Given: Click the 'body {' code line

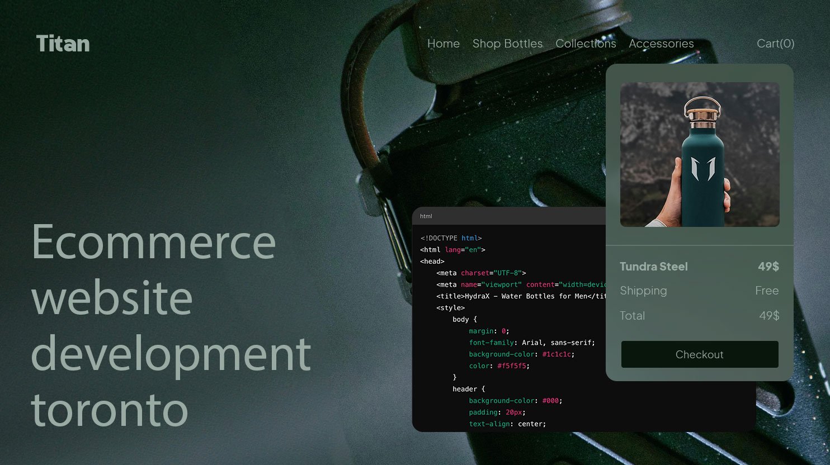Looking at the screenshot, I should [x=465, y=320].
